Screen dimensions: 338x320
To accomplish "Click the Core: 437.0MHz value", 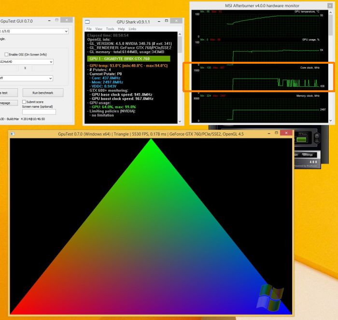I will point(106,78).
